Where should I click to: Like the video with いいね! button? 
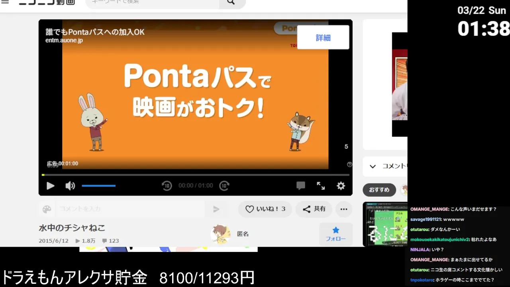[x=265, y=209]
